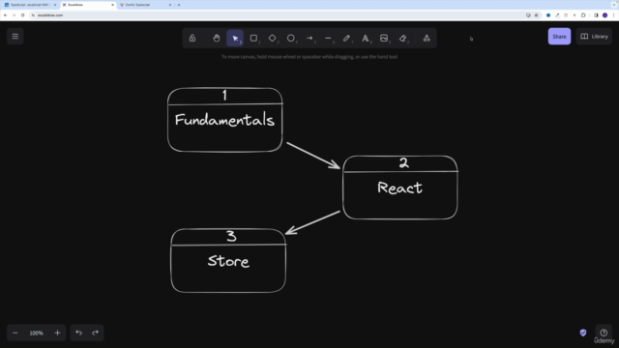619x348 pixels.
Task: Select the Arrow drawing tool
Action: [x=309, y=39]
